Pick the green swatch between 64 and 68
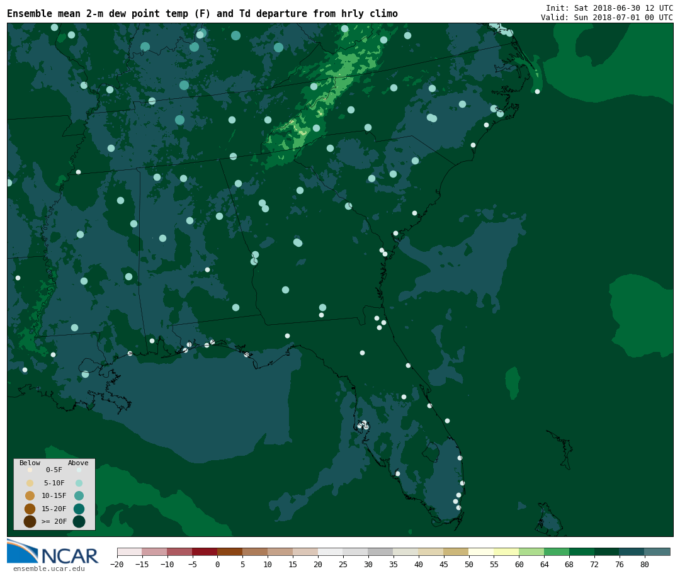This screenshot has height=576, width=680. click(557, 551)
